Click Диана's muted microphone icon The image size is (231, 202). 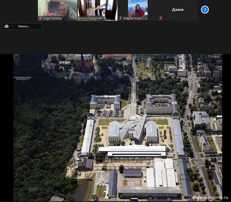pos(160,18)
